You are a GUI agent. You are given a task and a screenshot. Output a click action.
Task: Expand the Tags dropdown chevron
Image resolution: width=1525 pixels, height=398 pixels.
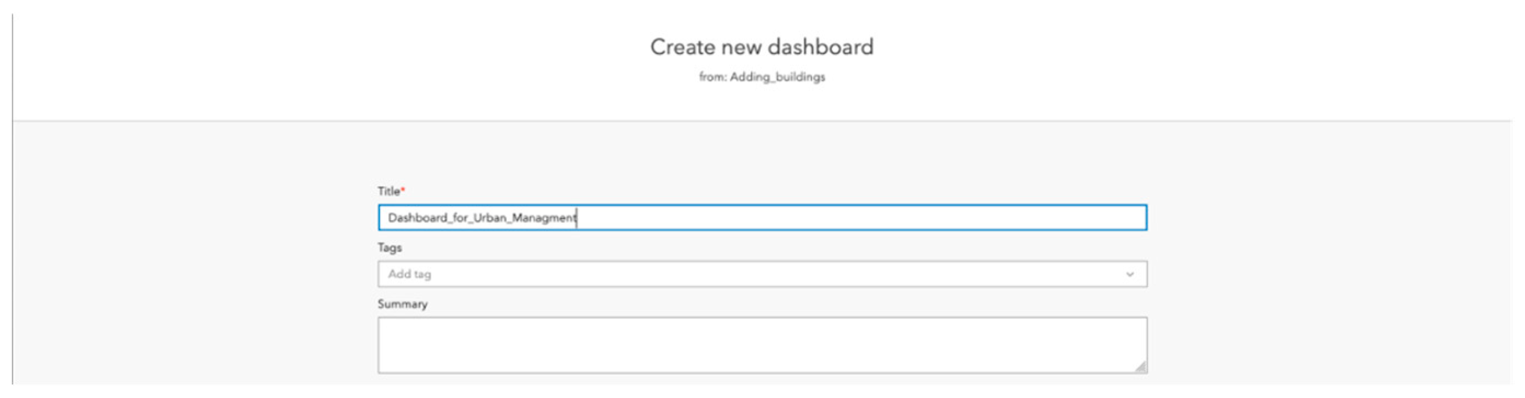pyautogui.click(x=1130, y=274)
